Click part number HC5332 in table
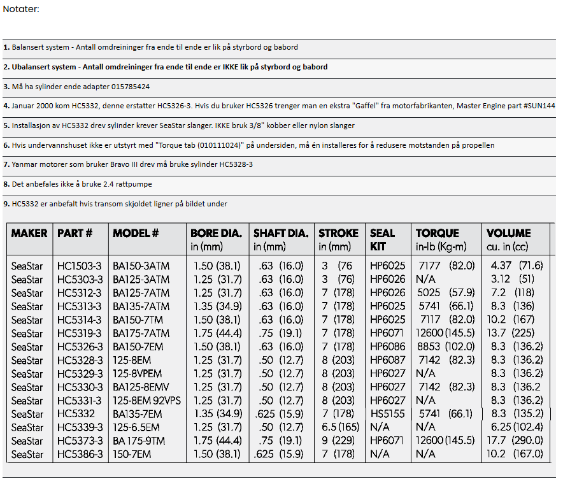The width and height of the screenshot is (563, 486). [76, 414]
